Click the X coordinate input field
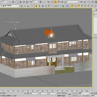 pyautogui.click(x=34, y=93)
